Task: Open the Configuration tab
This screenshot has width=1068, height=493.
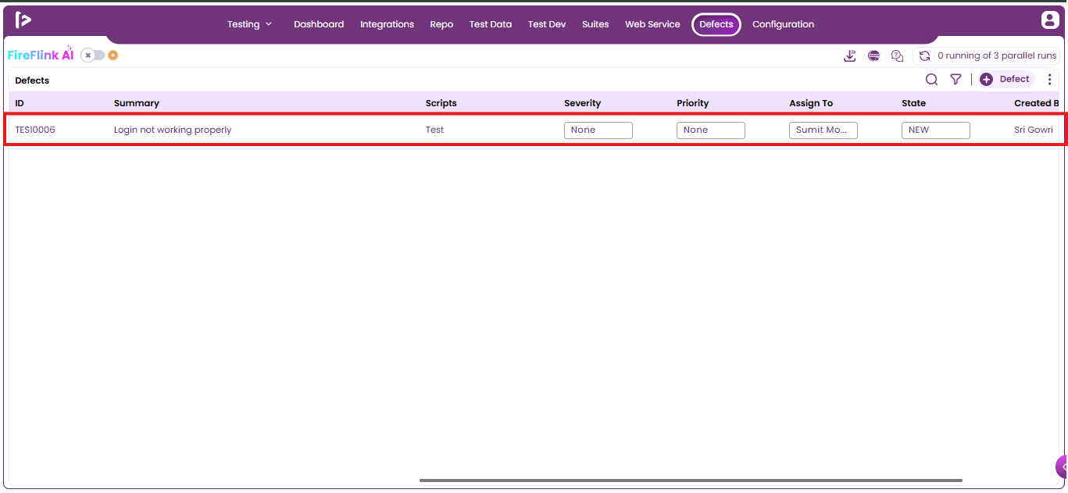Action: [x=783, y=24]
